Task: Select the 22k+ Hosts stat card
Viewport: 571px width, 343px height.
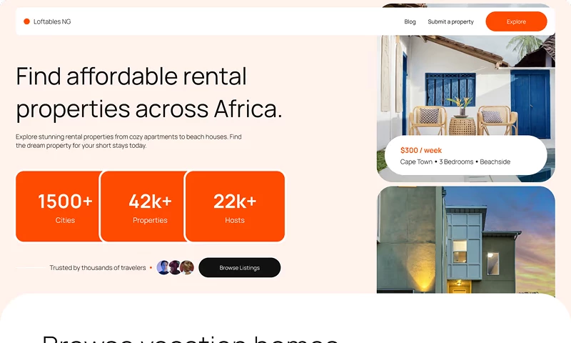Action: click(235, 207)
